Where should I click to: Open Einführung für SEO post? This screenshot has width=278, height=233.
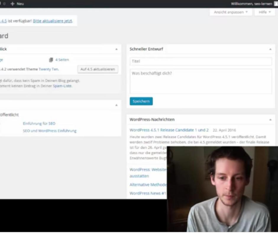point(39,123)
